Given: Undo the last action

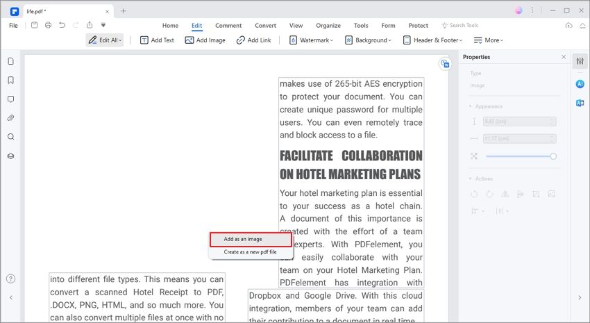Looking at the screenshot, I should (62, 25).
